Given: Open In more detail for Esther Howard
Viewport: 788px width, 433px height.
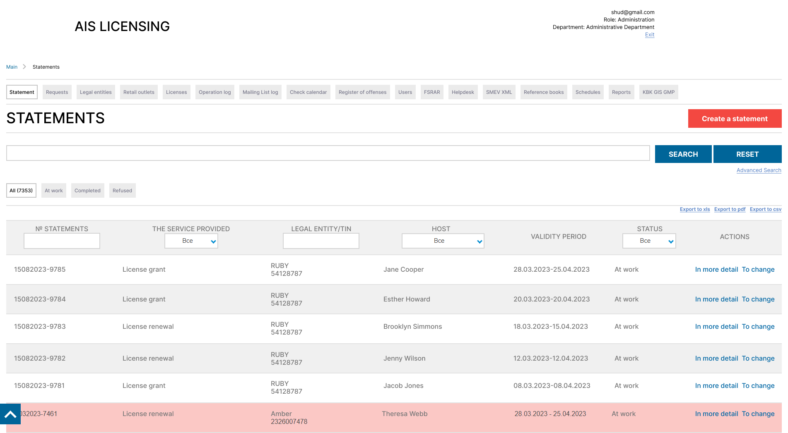Looking at the screenshot, I should coord(716,299).
